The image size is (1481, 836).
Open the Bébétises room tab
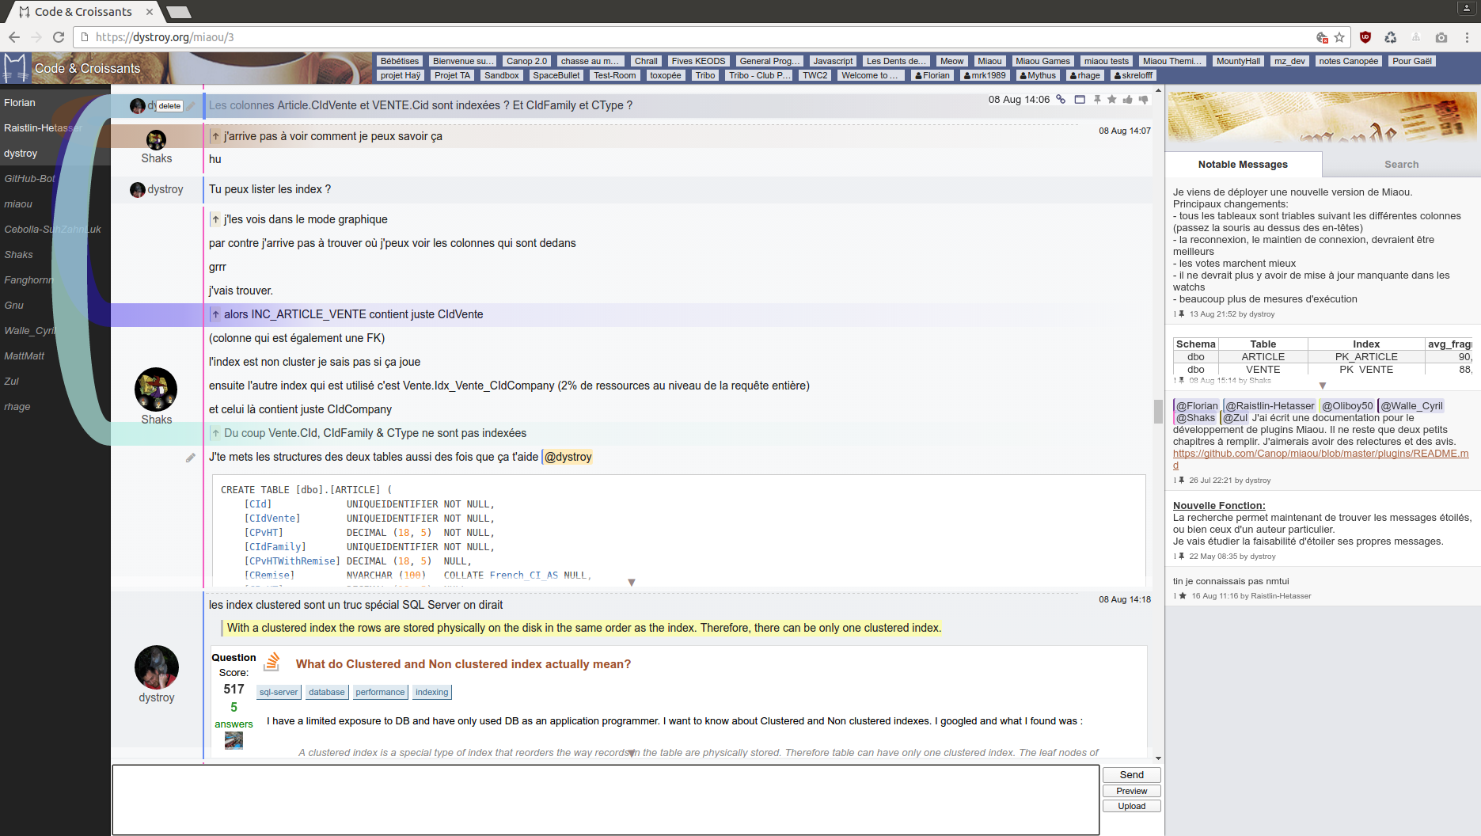click(400, 61)
